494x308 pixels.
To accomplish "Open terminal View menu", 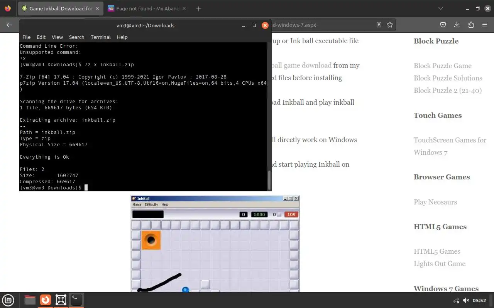I will (57, 37).
